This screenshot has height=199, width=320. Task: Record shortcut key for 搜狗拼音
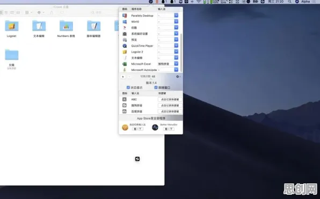170,106
